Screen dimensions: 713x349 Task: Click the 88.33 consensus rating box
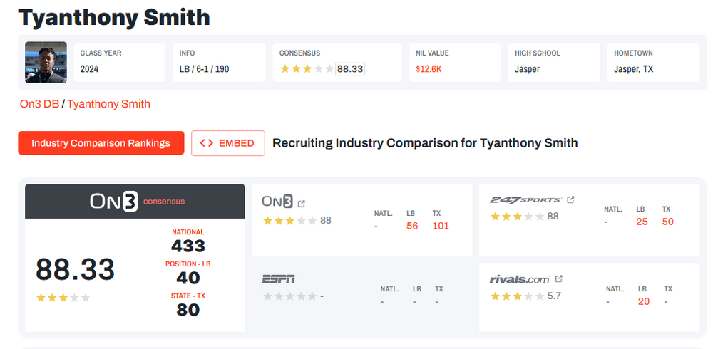point(350,69)
